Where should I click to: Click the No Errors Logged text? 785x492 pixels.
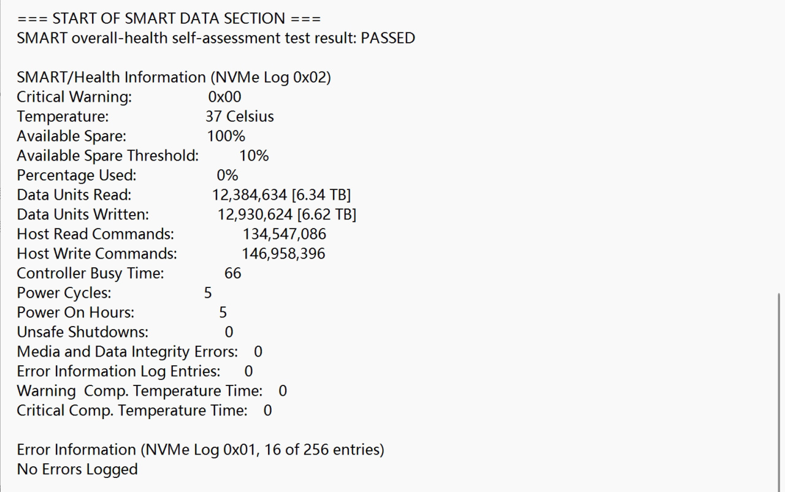(x=77, y=469)
